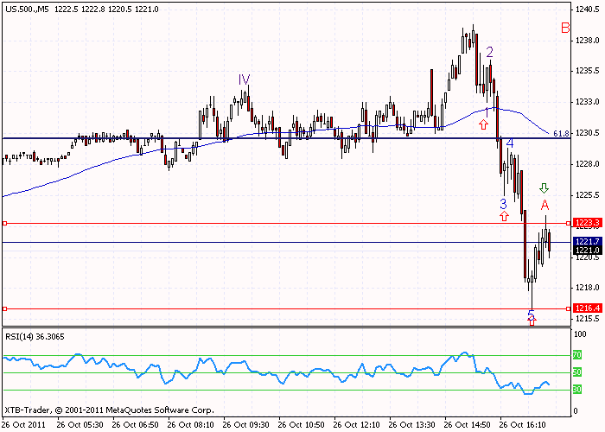Click the 26 Oct 2011 date label
Image resolution: width=605 pixels, height=432 pixels.
click(x=24, y=425)
